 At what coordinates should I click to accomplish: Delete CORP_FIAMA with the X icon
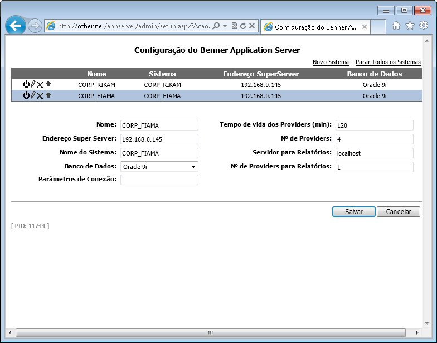point(40,96)
